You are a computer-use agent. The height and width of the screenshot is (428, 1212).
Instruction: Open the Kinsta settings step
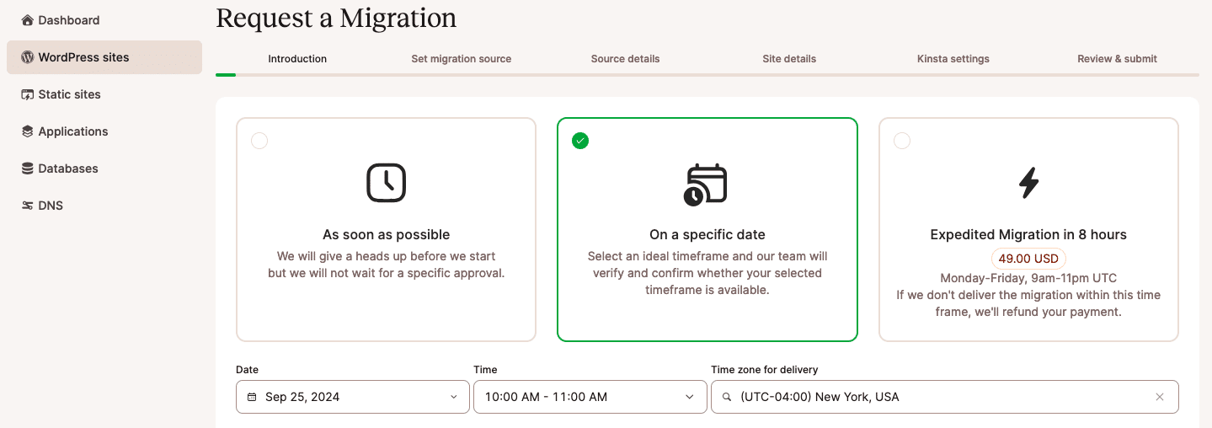point(953,59)
